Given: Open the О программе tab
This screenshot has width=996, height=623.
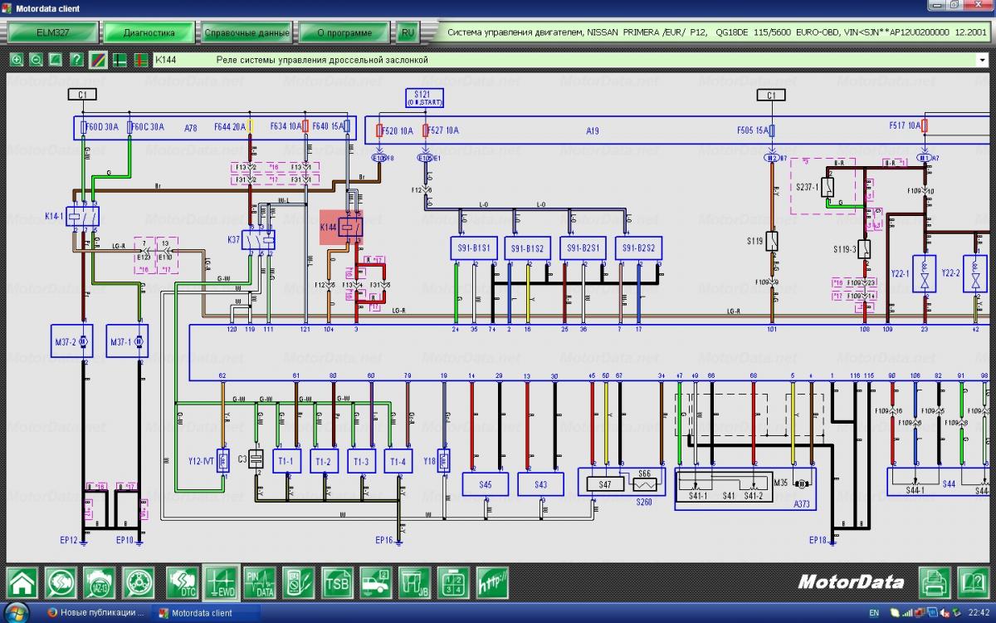Looking at the screenshot, I should (x=344, y=33).
